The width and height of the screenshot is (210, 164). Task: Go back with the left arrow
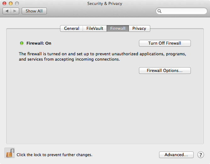point(7,11)
